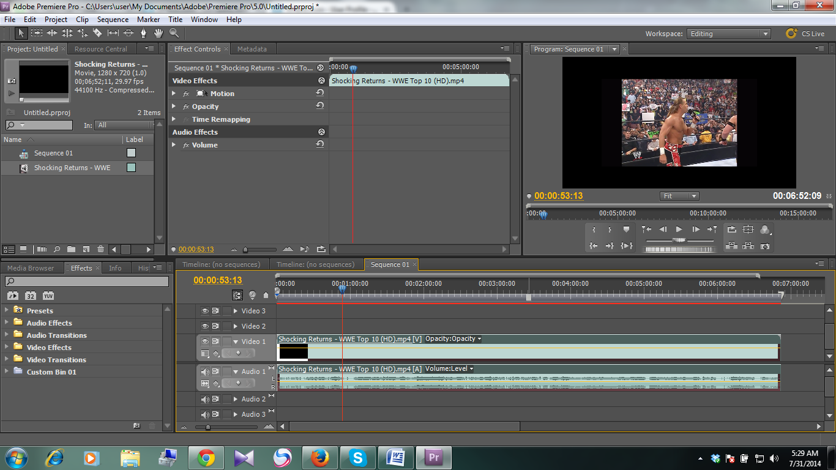
Task: Select the Slide tool
Action: click(129, 33)
